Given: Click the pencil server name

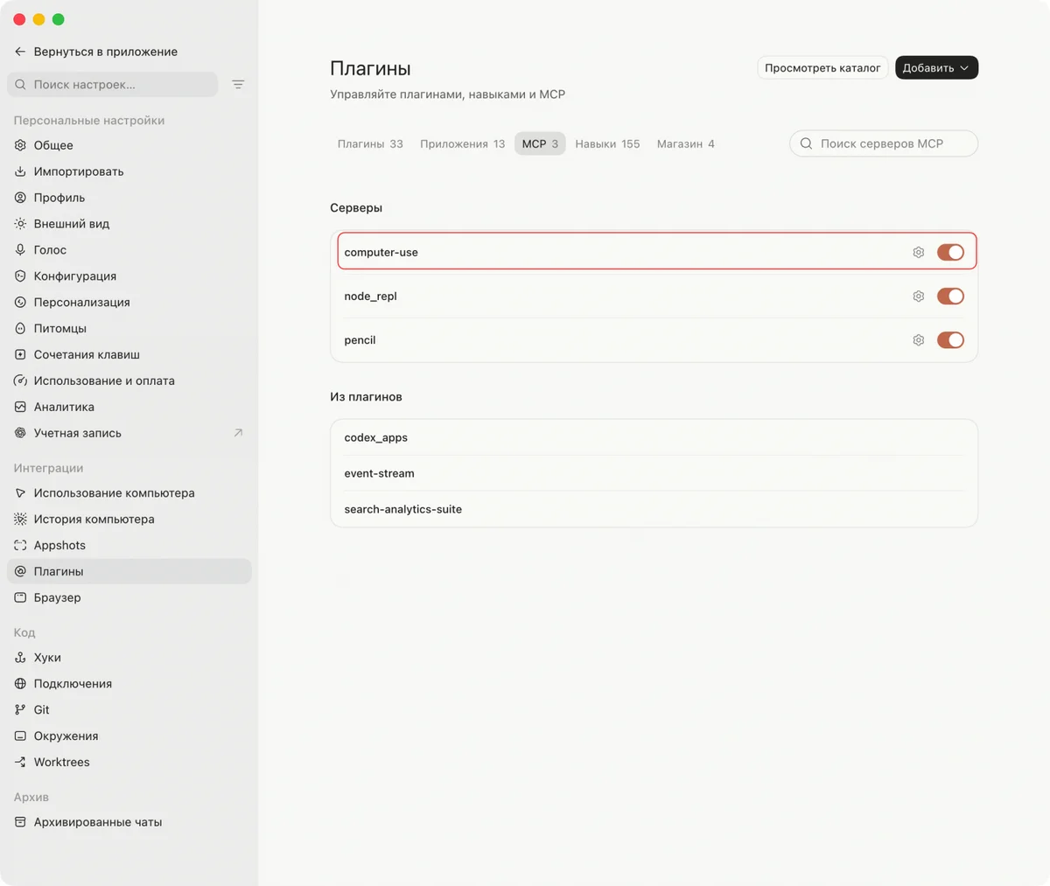Looking at the screenshot, I should (360, 340).
